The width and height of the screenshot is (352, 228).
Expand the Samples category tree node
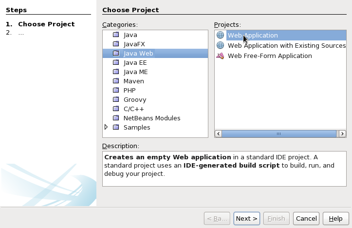[106, 127]
